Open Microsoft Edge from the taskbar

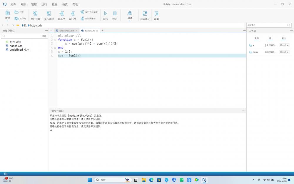(151, 180)
